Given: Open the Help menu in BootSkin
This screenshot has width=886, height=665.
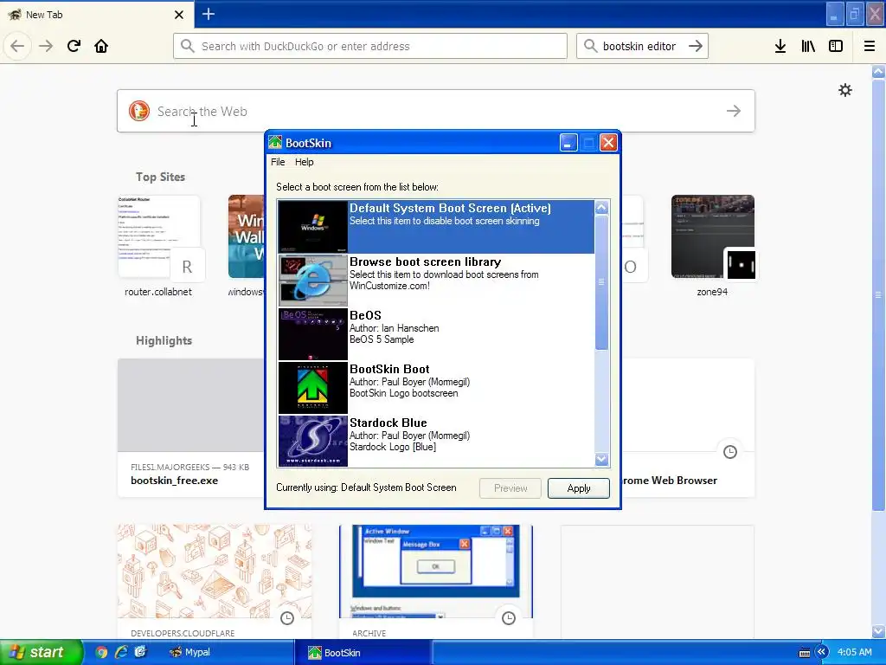Looking at the screenshot, I should click(304, 162).
